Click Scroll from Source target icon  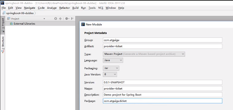(56, 19)
